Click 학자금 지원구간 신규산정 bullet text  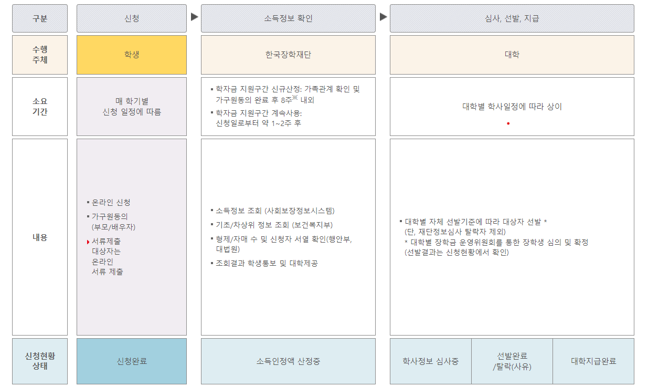click(287, 94)
